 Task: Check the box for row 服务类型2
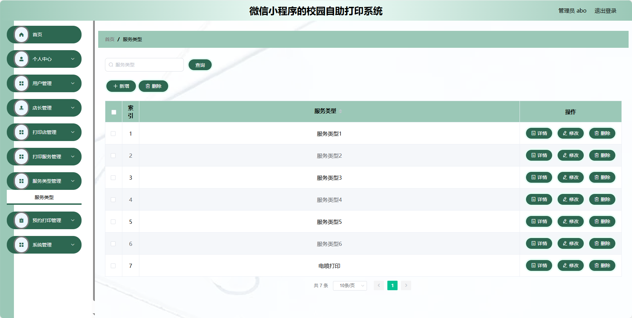click(x=113, y=156)
